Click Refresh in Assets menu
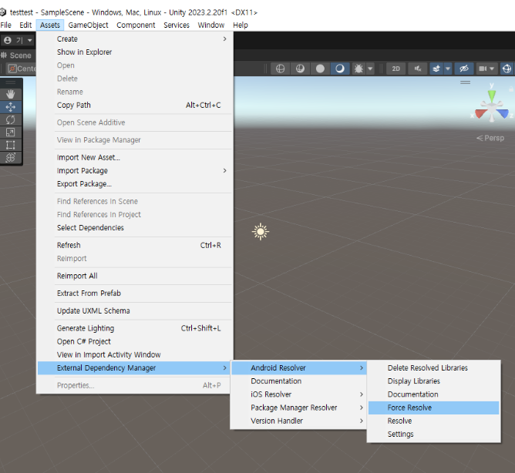The width and height of the screenshot is (515, 473). [135, 245]
